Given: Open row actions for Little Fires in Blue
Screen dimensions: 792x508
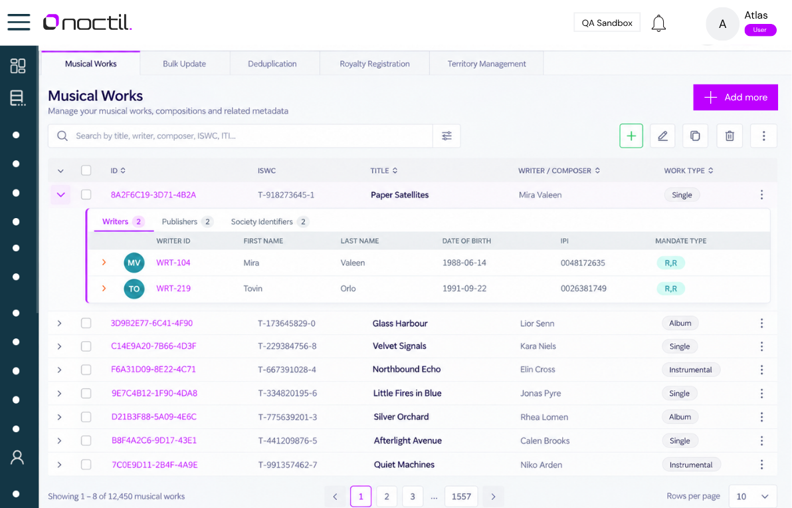Looking at the screenshot, I should click(x=761, y=393).
